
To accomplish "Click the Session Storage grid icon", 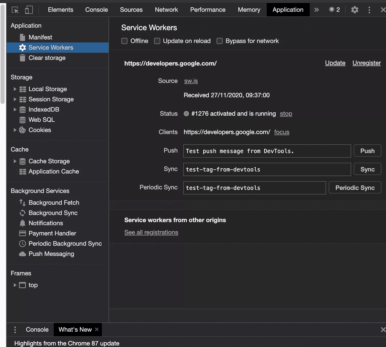I will [x=23, y=99].
